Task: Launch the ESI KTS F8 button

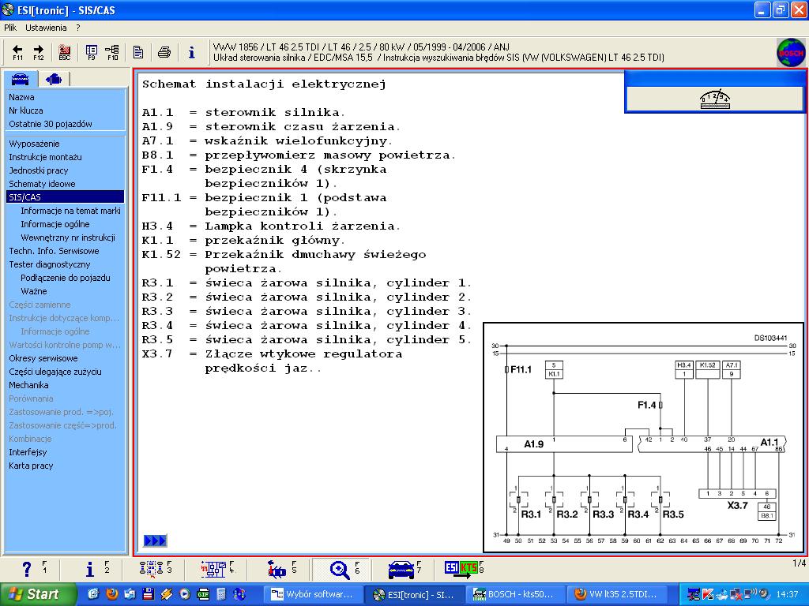Action: [461, 569]
